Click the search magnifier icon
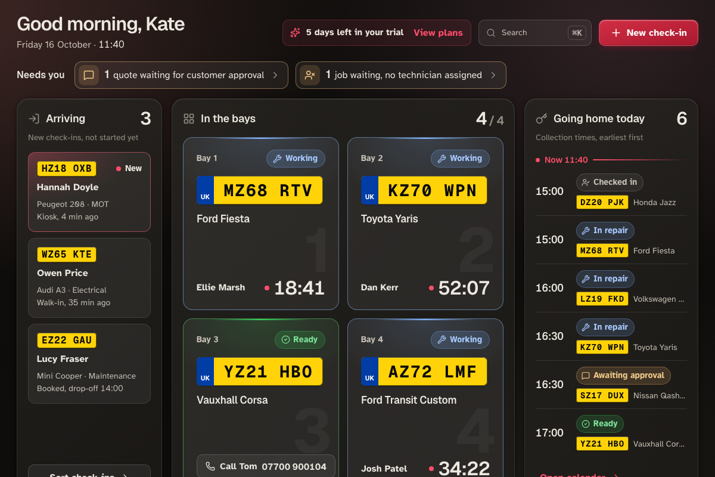Image resolution: width=715 pixels, height=477 pixels. click(491, 33)
